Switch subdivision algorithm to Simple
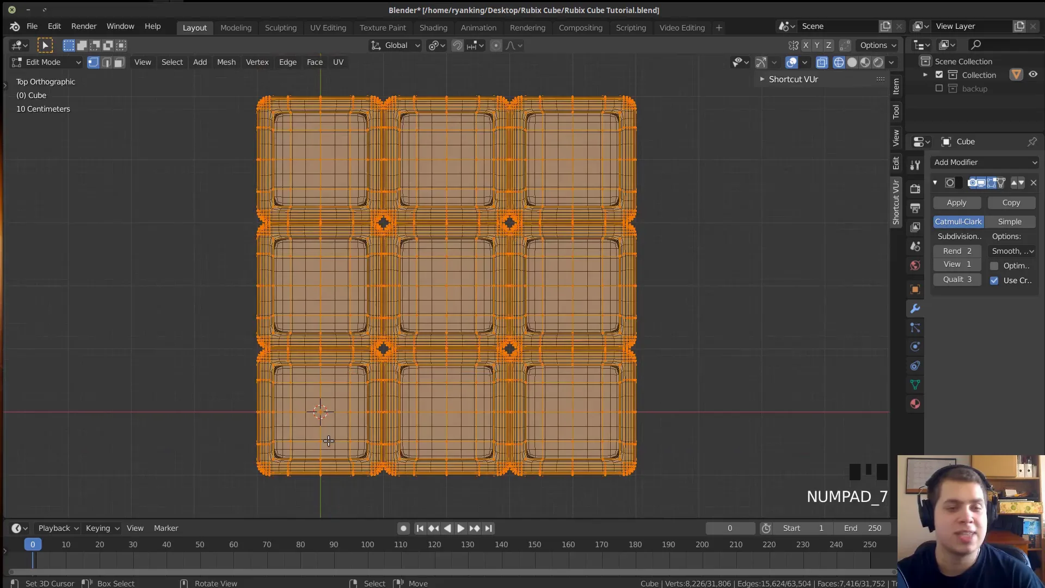The height and width of the screenshot is (588, 1045). pos(1010,222)
